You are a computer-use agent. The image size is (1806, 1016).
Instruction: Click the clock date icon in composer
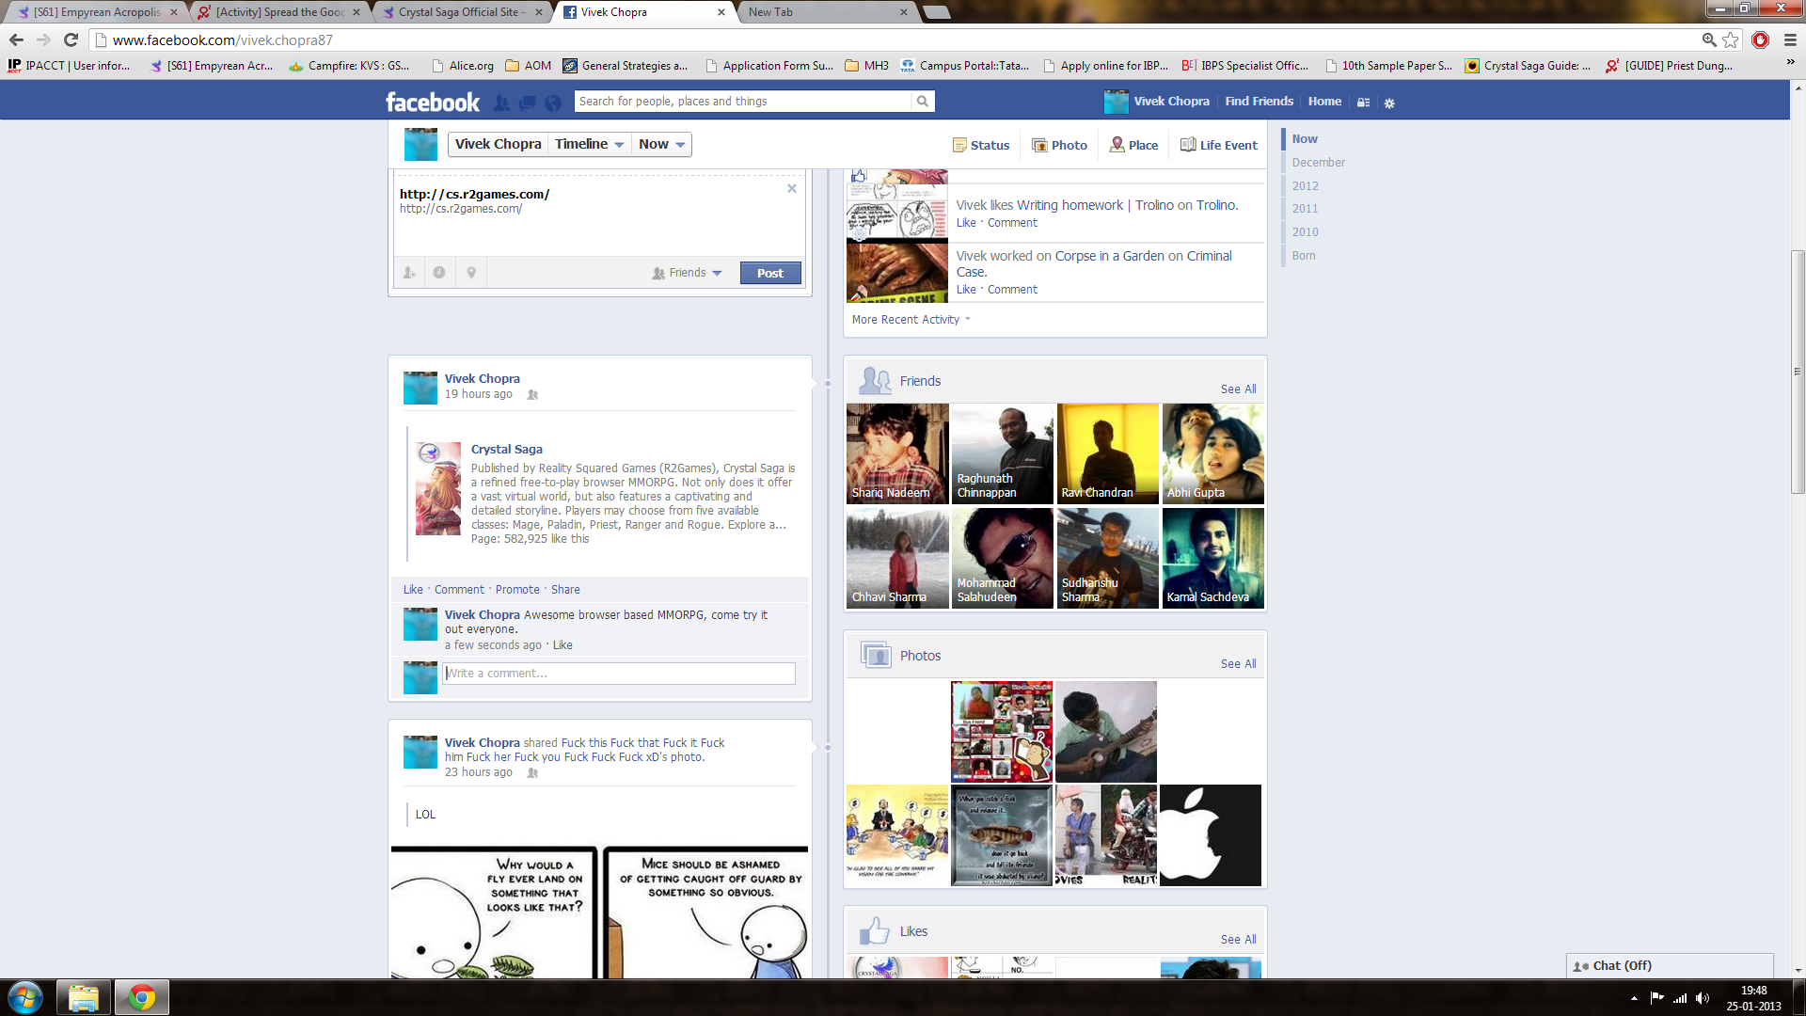(439, 273)
